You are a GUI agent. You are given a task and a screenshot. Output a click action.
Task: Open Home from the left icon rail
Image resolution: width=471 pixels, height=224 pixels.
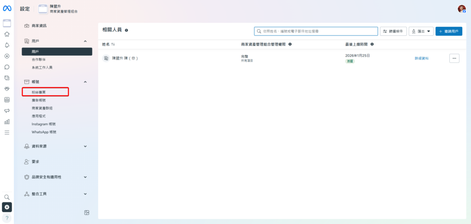click(7, 34)
